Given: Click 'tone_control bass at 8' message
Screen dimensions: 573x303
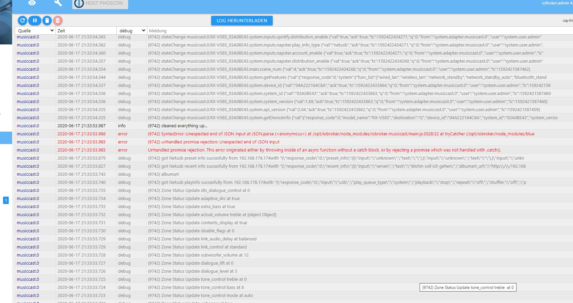Looking at the screenshot, I should [196, 288].
